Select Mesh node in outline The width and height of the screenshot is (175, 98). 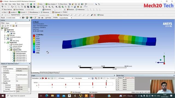[11, 39]
